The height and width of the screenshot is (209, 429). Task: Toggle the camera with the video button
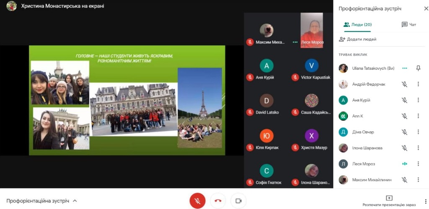click(238, 201)
